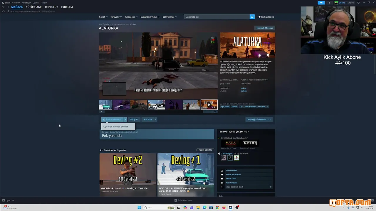Select the first turquoise car screenshot thumbnail
Screen dimensions: 376x211
(105, 105)
